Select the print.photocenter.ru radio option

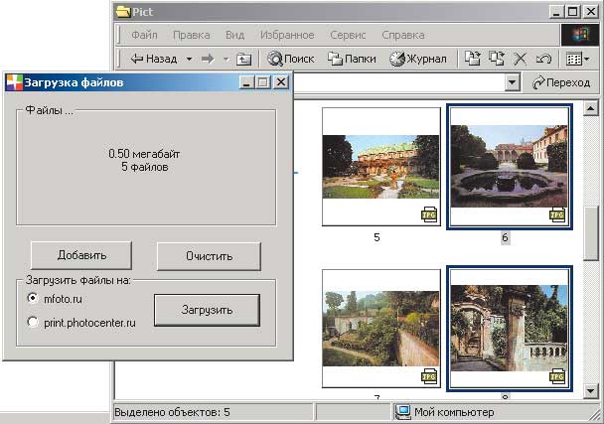(34, 322)
